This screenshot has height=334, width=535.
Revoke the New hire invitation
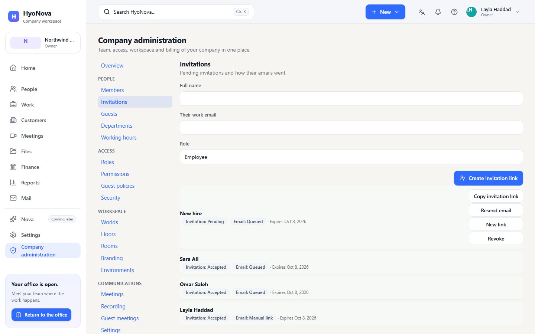click(x=496, y=239)
